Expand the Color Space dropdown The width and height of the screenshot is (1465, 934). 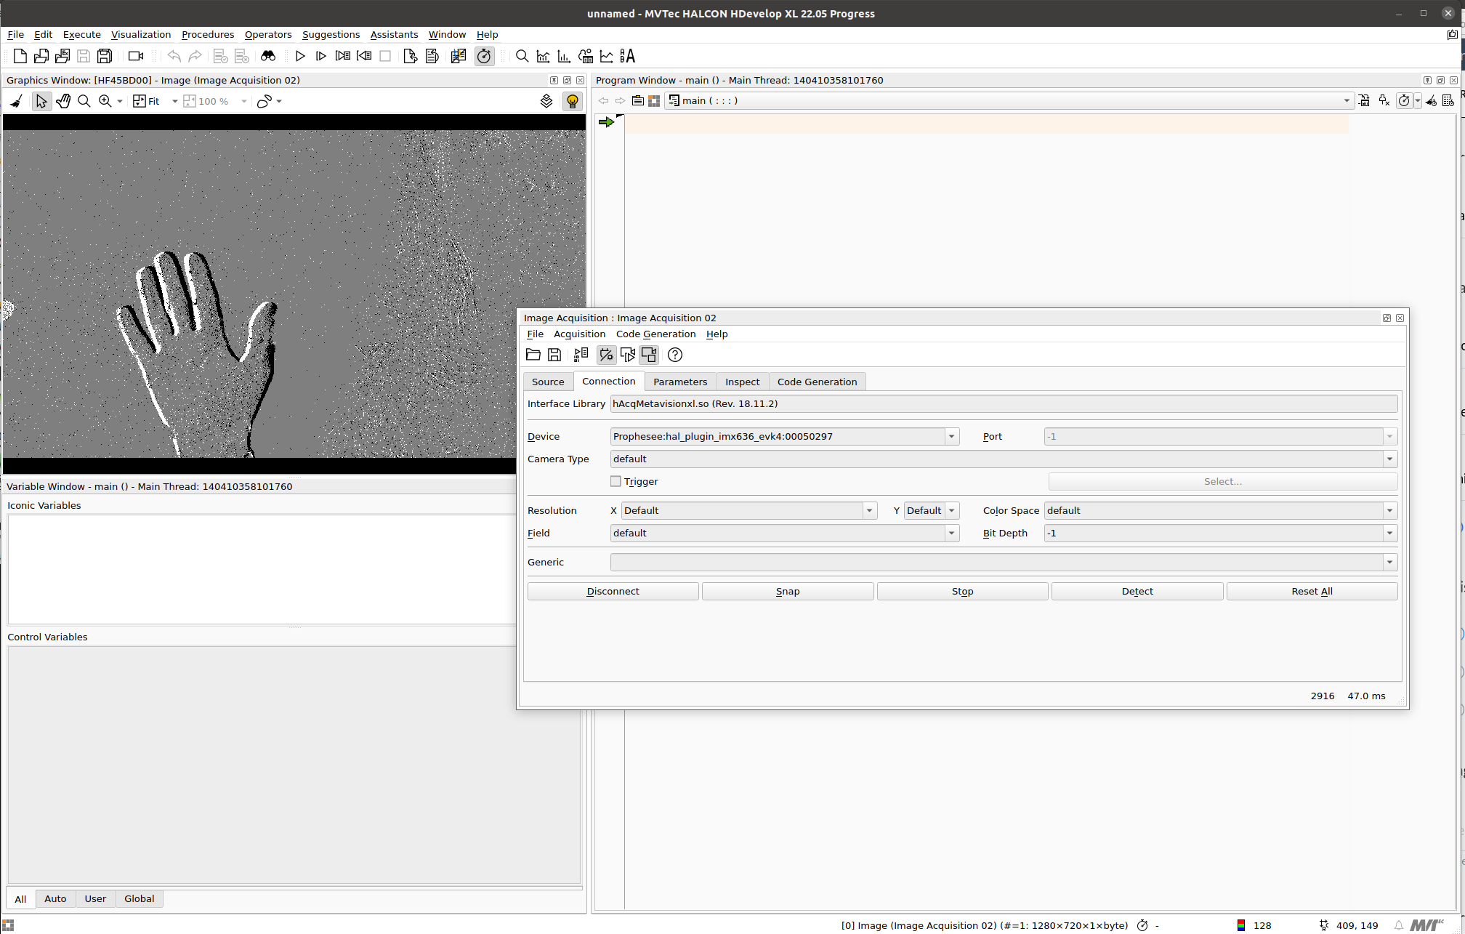pyautogui.click(x=1389, y=510)
